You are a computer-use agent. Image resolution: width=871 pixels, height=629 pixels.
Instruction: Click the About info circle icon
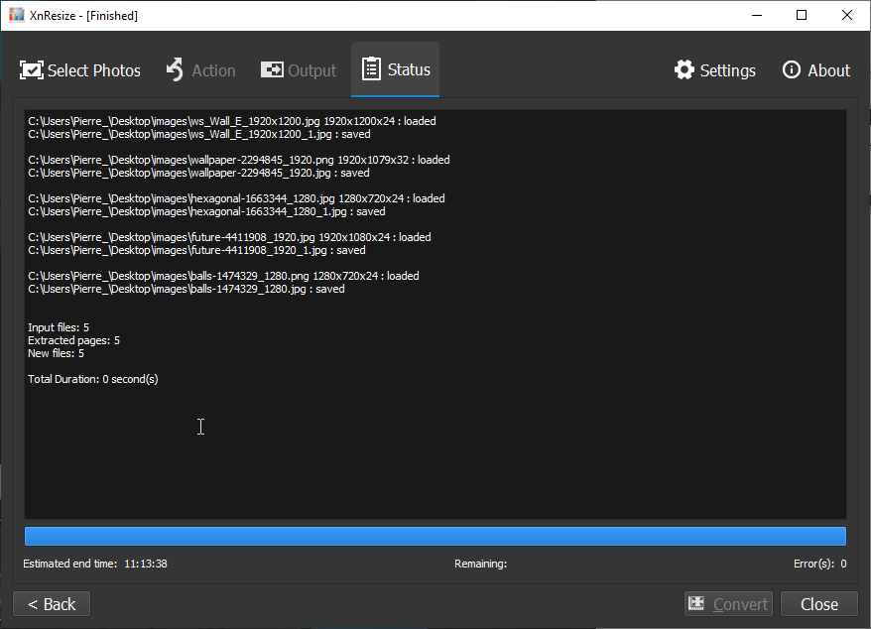click(x=792, y=70)
